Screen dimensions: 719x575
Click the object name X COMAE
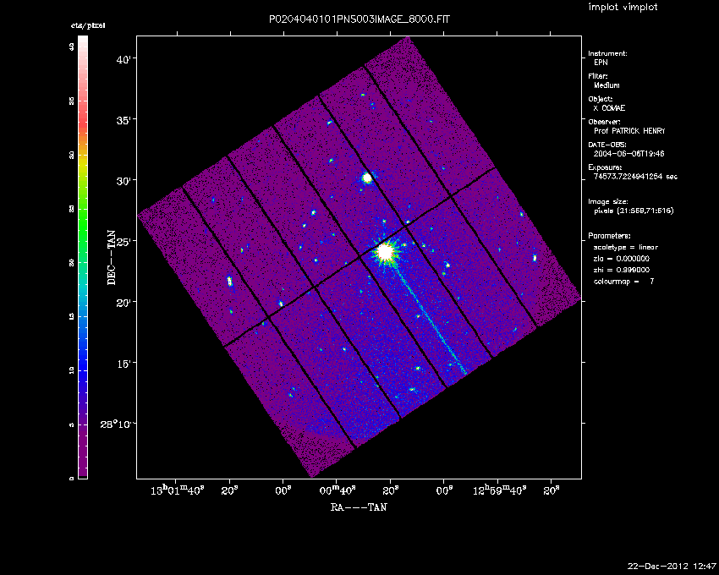[x=609, y=108]
